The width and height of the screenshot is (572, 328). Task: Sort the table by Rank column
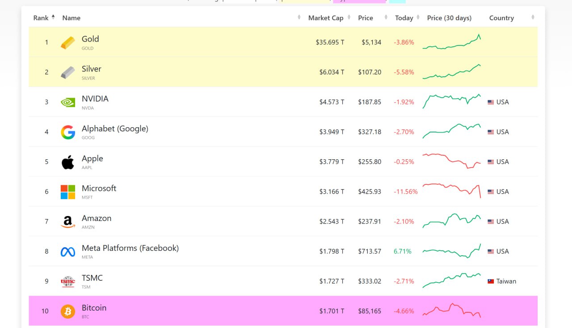pyautogui.click(x=41, y=18)
